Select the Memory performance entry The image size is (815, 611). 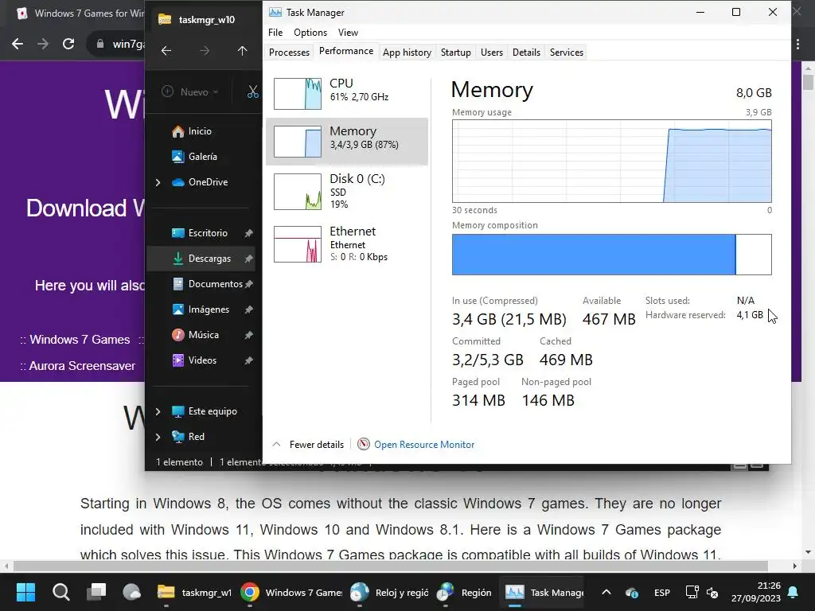[347, 142]
